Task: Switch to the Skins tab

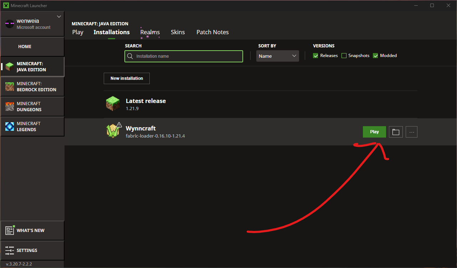Action: [x=178, y=32]
